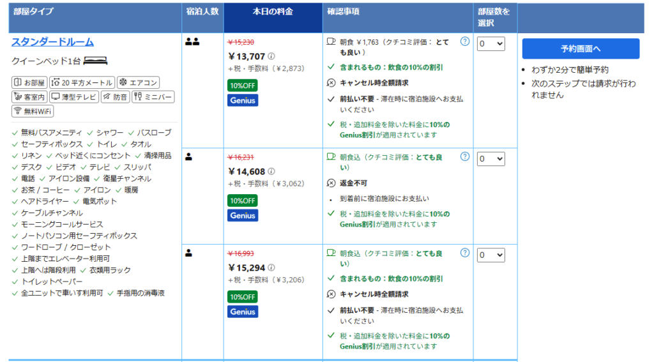Click the 確認事項 column header
Image resolution: width=654 pixels, height=362 pixels.
tap(344, 11)
